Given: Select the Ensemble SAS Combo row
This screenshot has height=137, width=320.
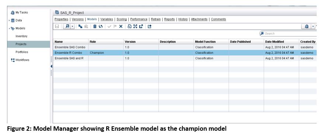Looking at the screenshot, I should click(185, 47).
